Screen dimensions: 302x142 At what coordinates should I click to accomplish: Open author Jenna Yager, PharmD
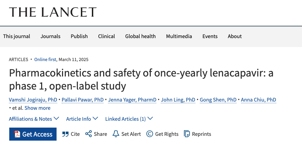[x=132, y=100]
